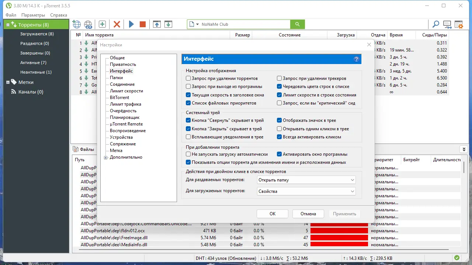Uncheck "Чередовать цвета строк в списке"

[280, 86]
